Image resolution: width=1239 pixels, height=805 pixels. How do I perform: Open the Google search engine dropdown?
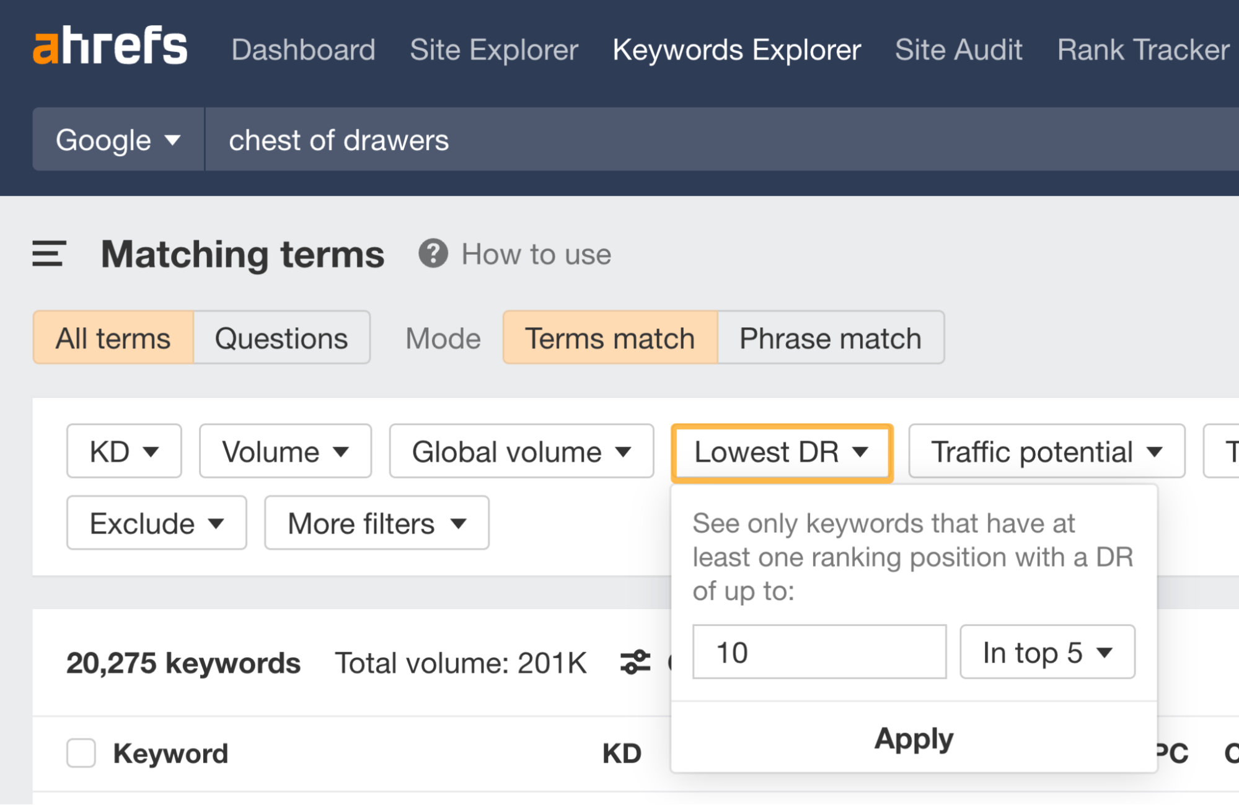117,139
